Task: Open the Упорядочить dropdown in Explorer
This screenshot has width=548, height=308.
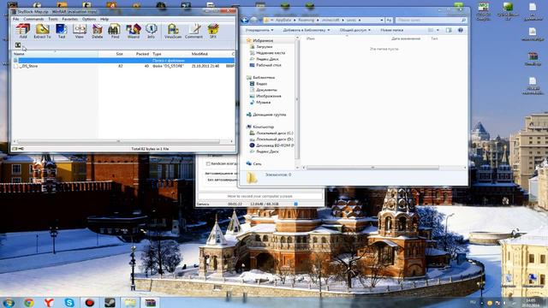Action: coord(259,31)
